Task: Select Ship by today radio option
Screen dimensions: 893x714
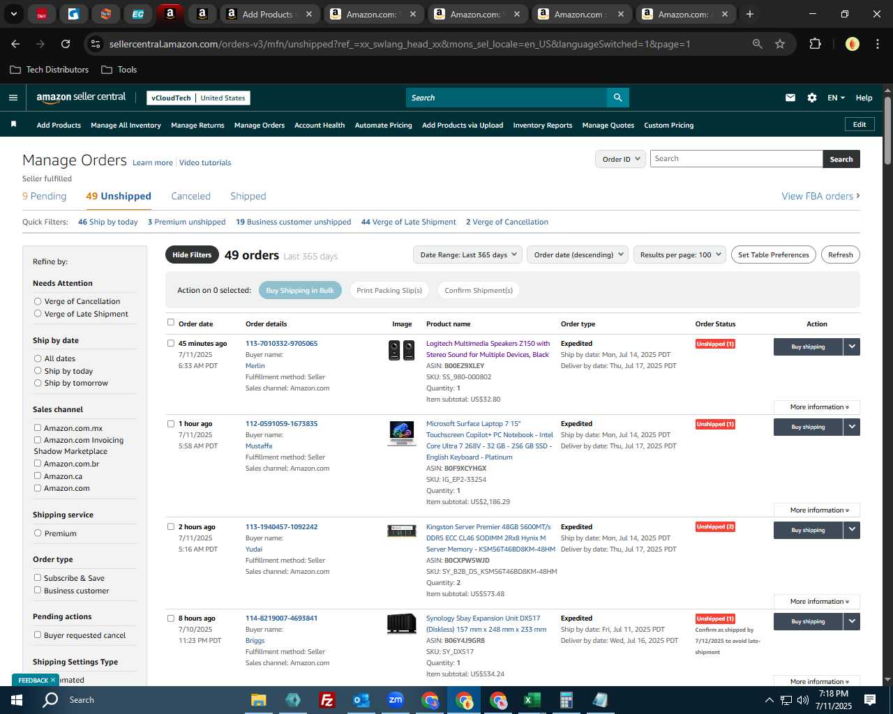Action: click(38, 371)
